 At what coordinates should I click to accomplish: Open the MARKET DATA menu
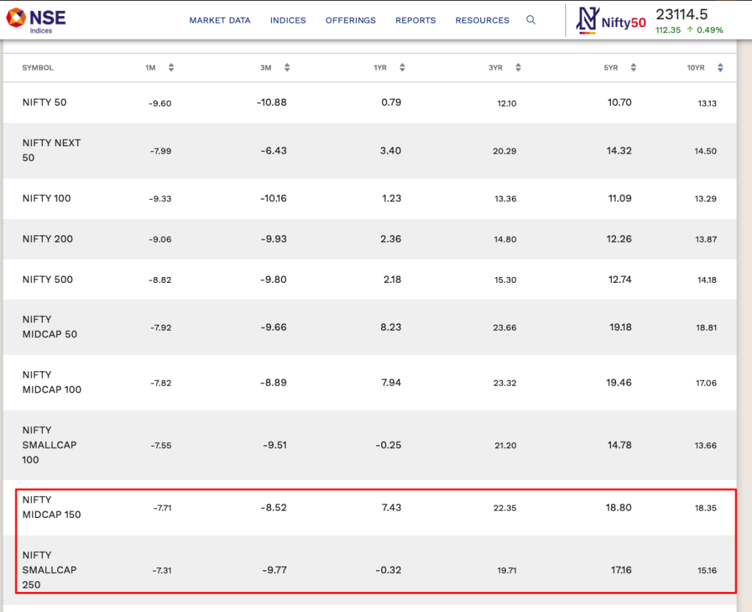[x=220, y=21]
